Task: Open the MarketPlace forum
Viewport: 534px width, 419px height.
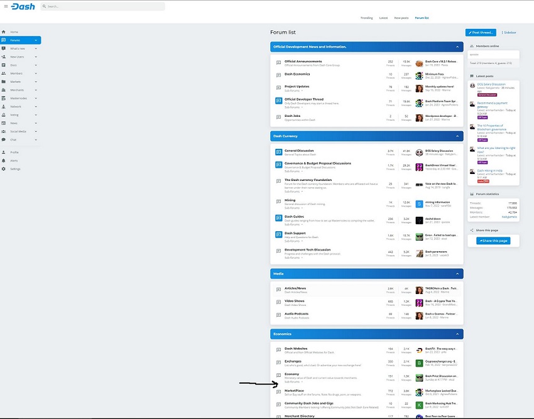Action: [x=294, y=390]
